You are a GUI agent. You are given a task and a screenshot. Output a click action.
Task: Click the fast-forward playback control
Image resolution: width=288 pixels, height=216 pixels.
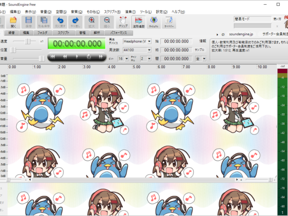(101, 57)
